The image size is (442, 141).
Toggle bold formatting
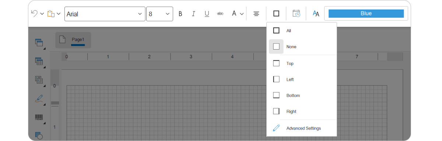[180, 14]
